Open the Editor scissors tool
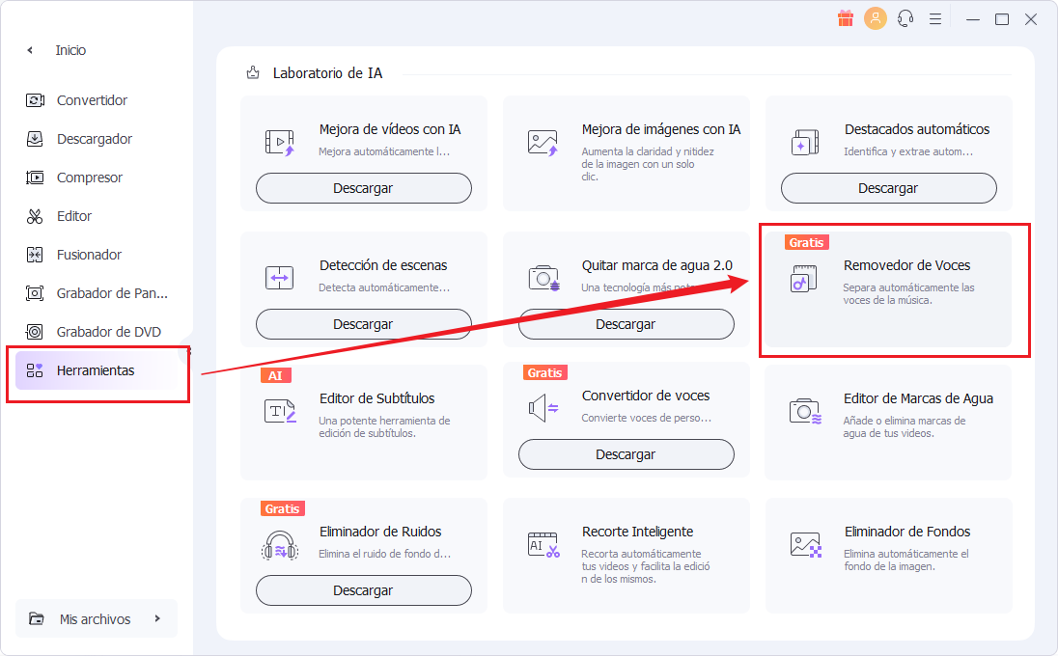 [x=36, y=216]
